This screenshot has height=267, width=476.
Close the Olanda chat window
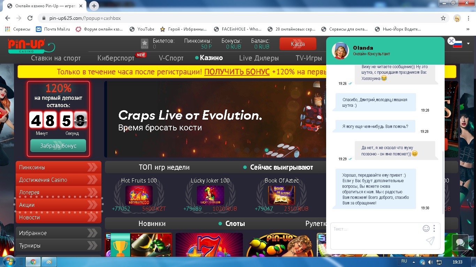(x=451, y=41)
